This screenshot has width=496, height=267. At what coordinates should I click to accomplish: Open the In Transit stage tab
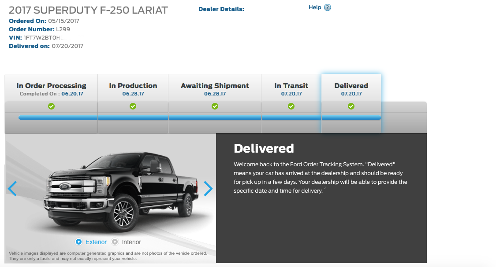tap(291, 103)
